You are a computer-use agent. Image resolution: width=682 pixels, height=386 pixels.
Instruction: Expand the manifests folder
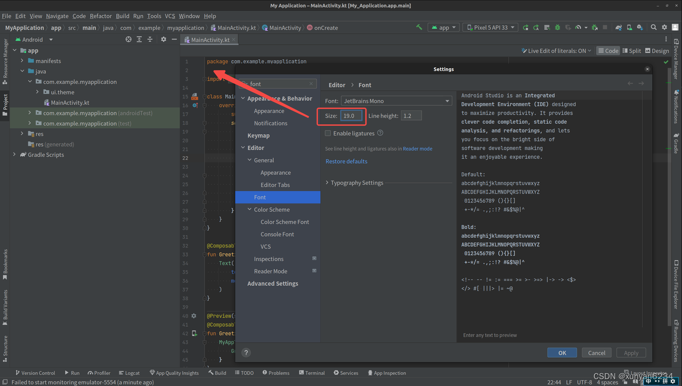coord(22,61)
